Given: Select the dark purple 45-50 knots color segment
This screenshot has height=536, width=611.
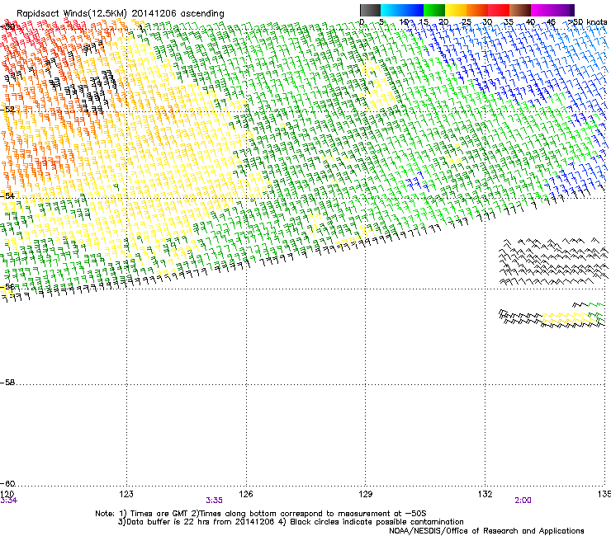Looking at the screenshot, I should pyautogui.click(x=563, y=10).
